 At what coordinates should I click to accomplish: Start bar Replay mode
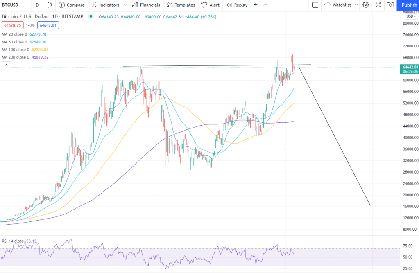[x=237, y=5]
